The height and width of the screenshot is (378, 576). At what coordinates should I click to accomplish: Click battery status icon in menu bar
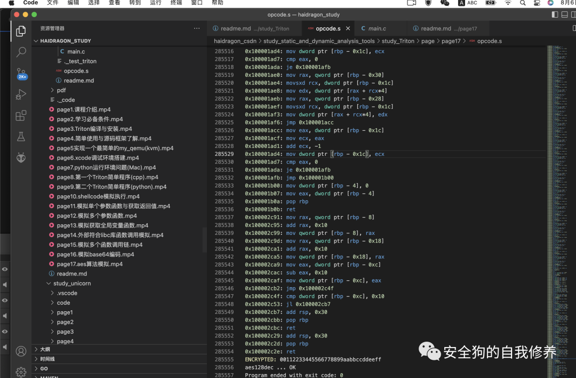pos(491,3)
